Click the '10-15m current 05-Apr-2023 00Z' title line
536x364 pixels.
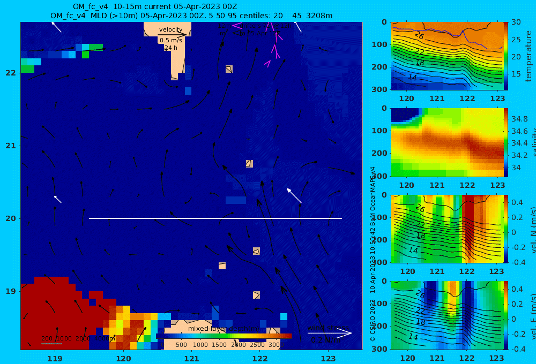click(x=155, y=6)
